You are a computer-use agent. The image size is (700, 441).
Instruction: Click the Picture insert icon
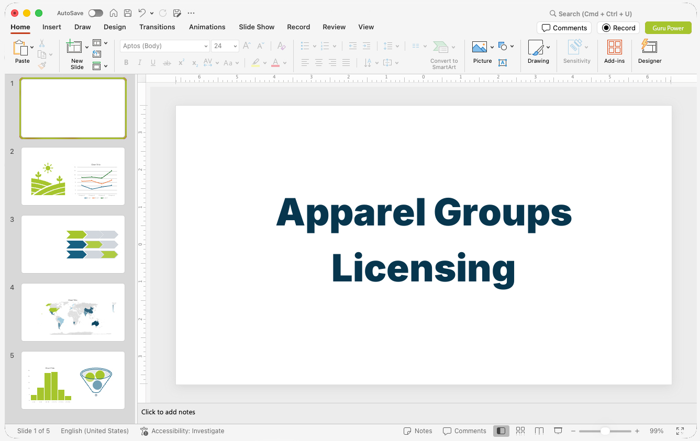point(480,47)
